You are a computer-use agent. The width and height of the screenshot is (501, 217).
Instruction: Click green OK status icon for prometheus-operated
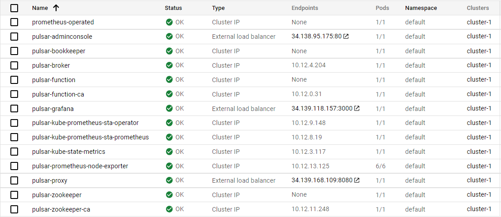[x=170, y=22]
